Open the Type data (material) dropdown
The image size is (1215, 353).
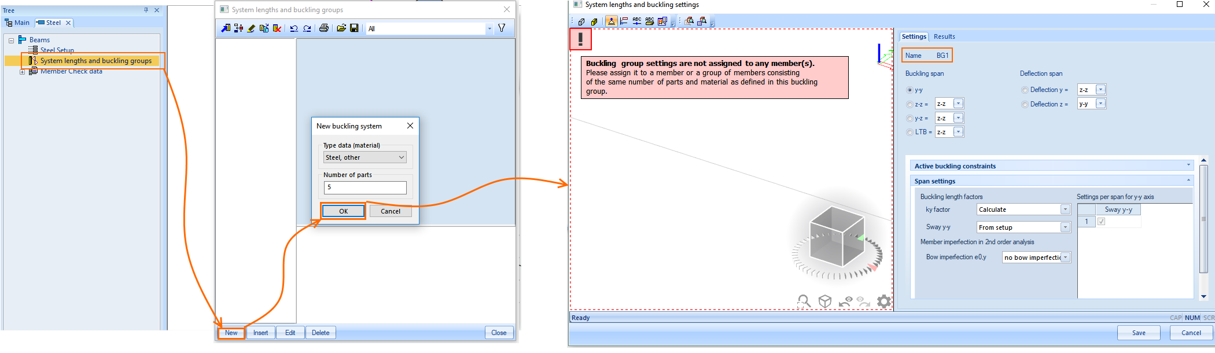tap(365, 157)
